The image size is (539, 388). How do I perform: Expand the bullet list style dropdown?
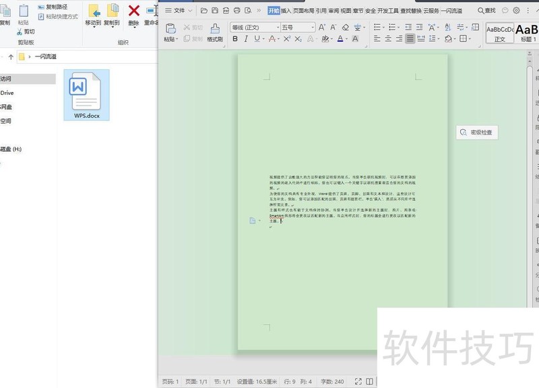(x=383, y=28)
